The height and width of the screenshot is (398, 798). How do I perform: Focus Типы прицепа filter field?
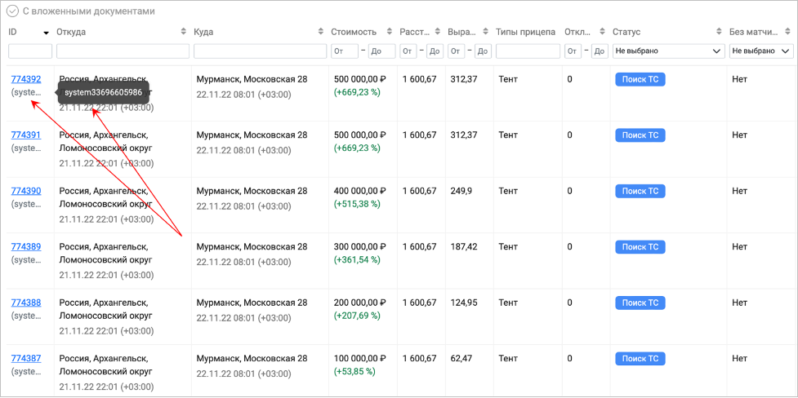(x=528, y=51)
